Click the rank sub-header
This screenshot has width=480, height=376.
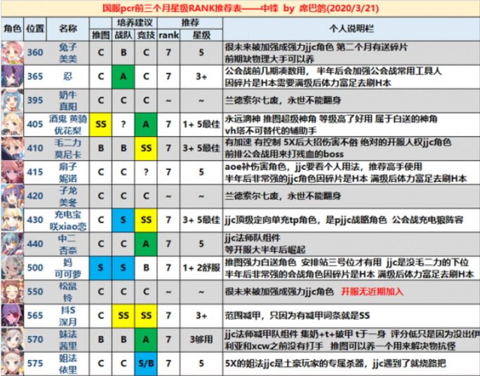[x=168, y=35]
